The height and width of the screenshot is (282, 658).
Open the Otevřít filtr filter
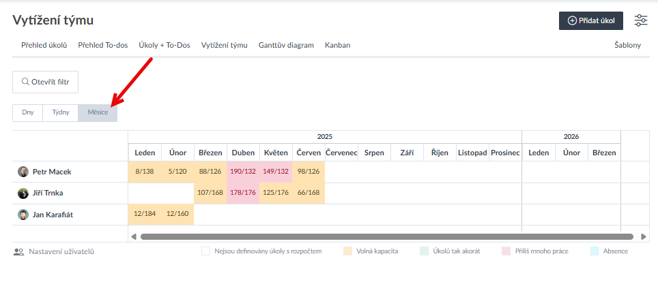click(x=45, y=82)
